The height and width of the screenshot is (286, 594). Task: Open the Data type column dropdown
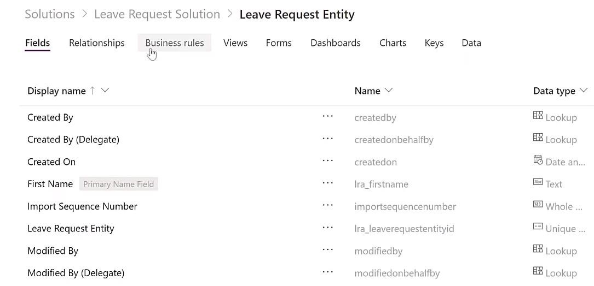tap(584, 91)
